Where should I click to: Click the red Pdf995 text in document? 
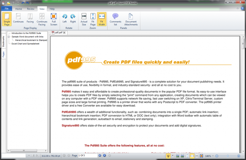pyautogui.click(x=66, y=92)
